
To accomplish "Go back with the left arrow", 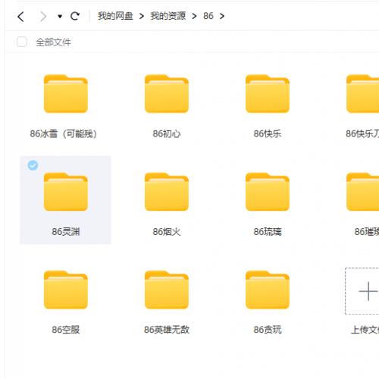I will tap(20, 17).
